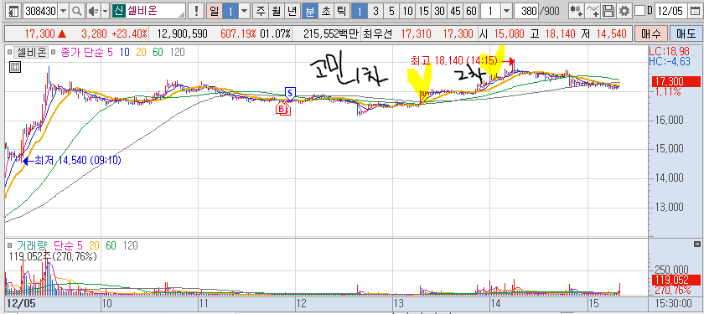Open the stock search magnifier
Screen dimensions: 704x314
77,11
